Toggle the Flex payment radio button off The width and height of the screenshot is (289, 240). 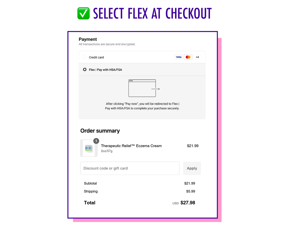coord(84,70)
